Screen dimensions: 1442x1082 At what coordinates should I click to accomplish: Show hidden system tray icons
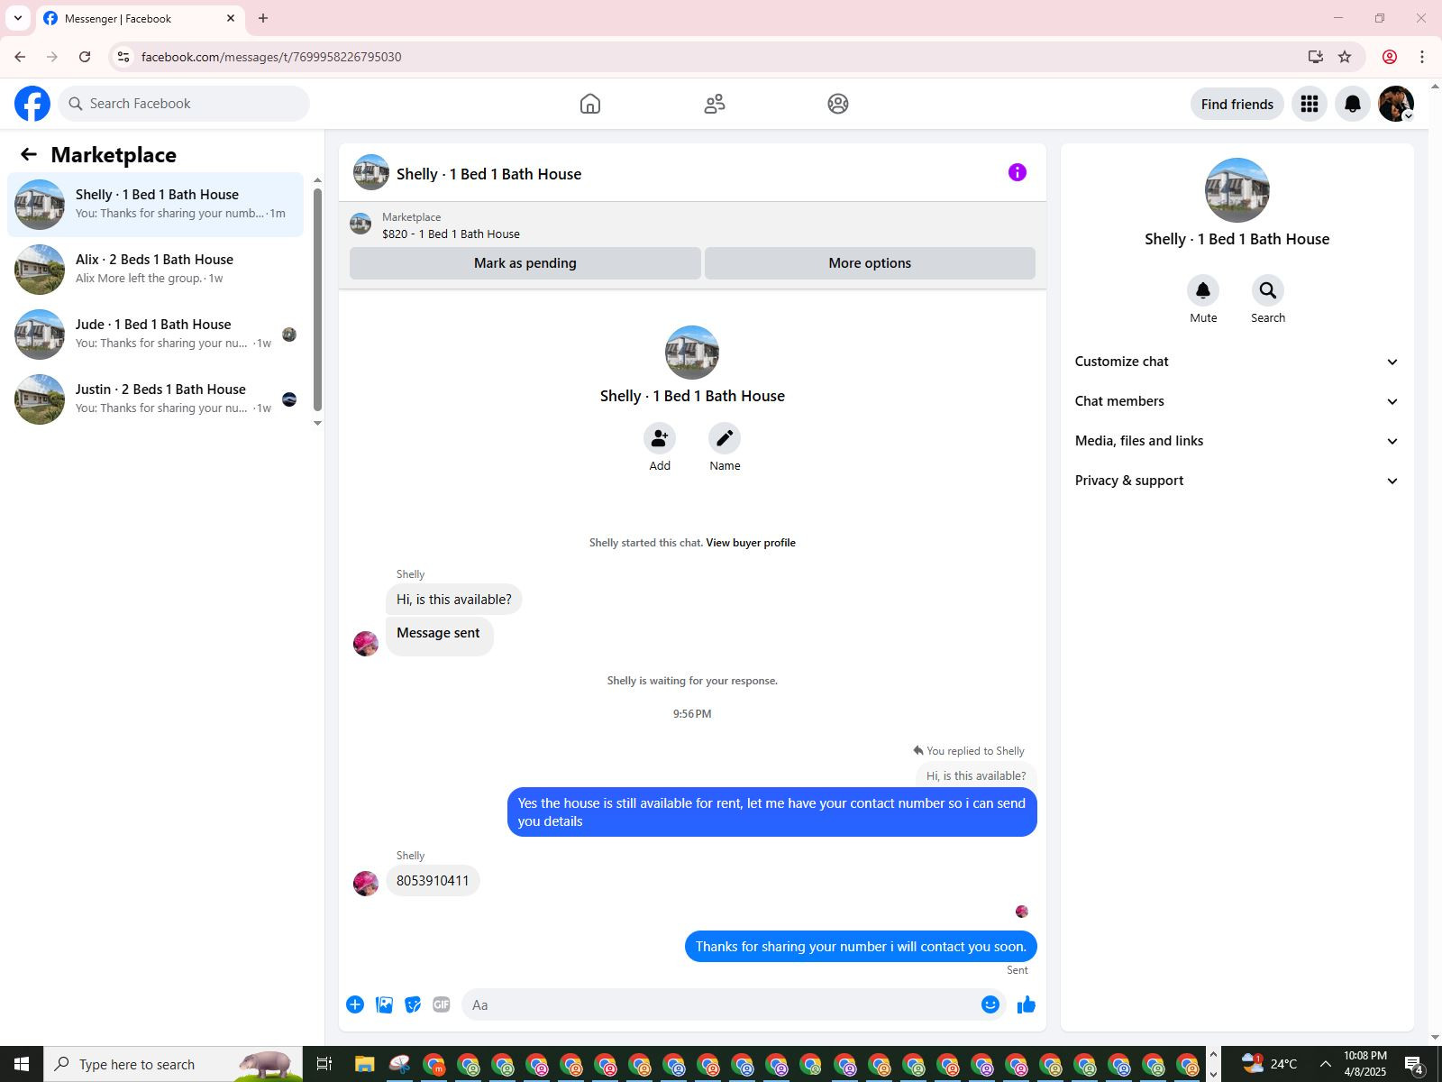tap(1325, 1064)
